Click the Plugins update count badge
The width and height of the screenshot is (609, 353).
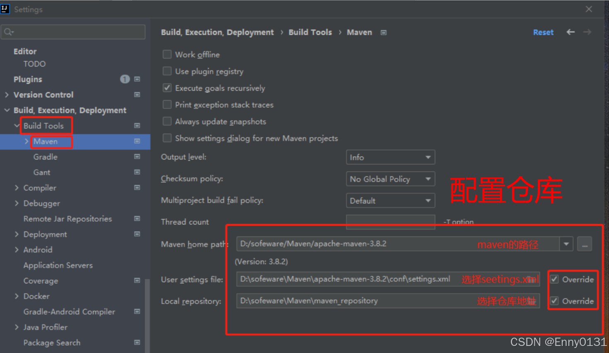pos(125,79)
